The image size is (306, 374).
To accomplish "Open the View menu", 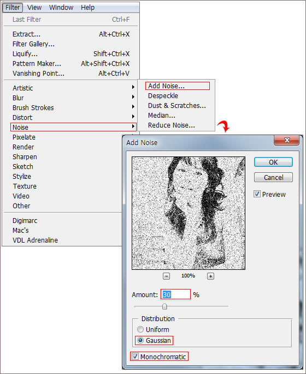I will (34, 8).
